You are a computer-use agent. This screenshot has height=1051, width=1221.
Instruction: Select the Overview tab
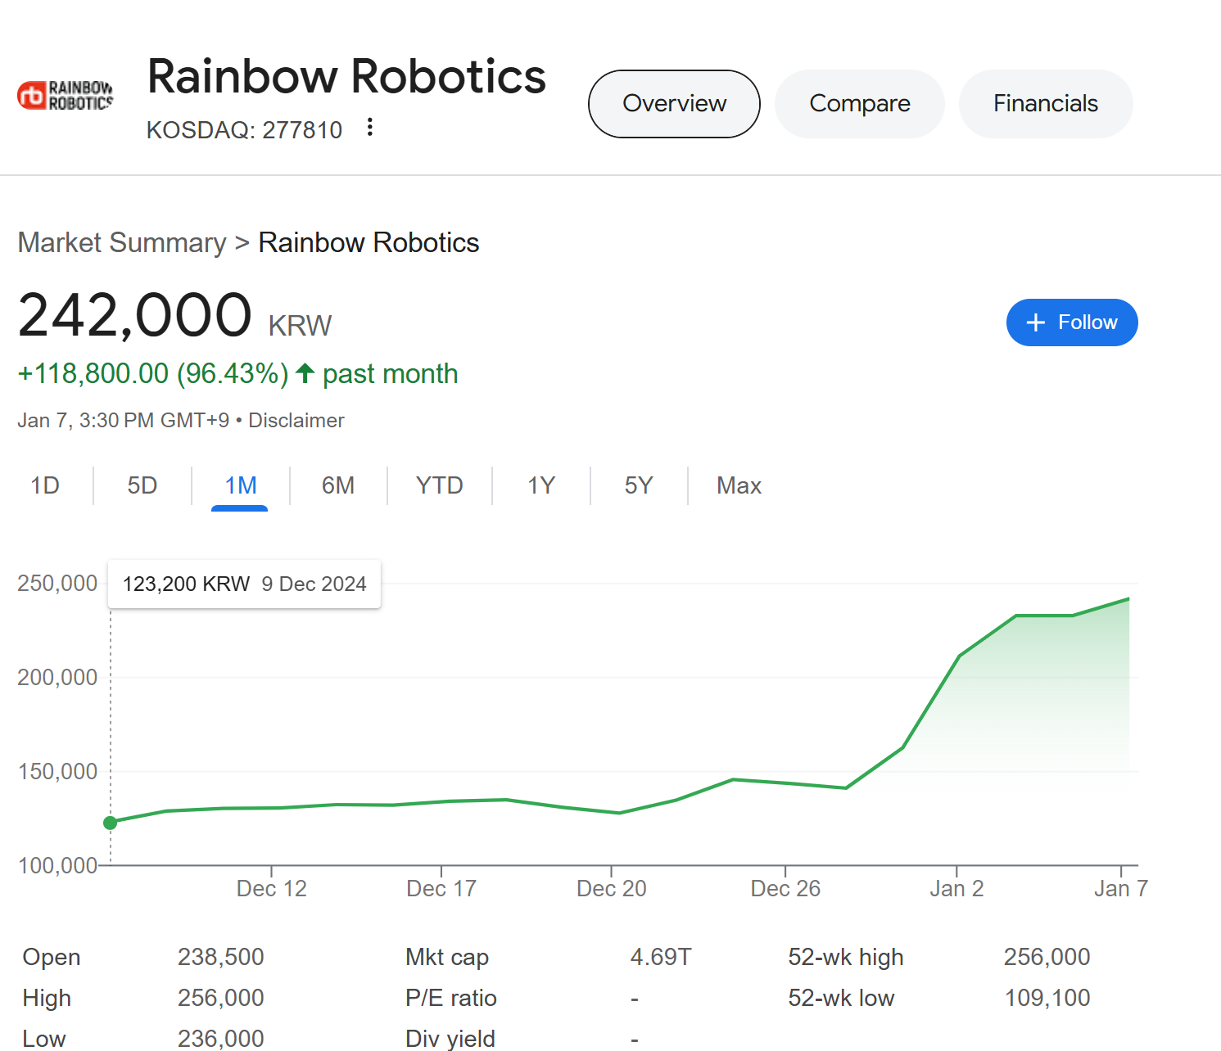pos(674,104)
